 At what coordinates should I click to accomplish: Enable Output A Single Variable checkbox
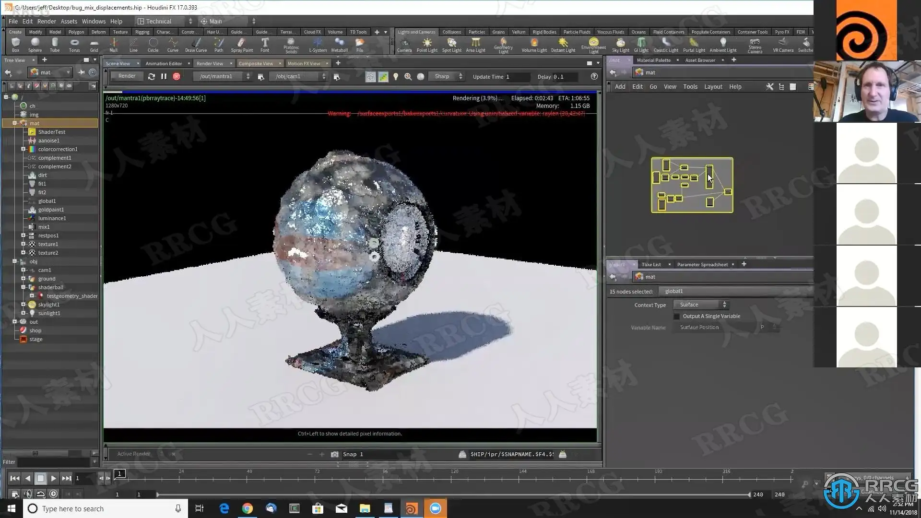[x=677, y=317]
